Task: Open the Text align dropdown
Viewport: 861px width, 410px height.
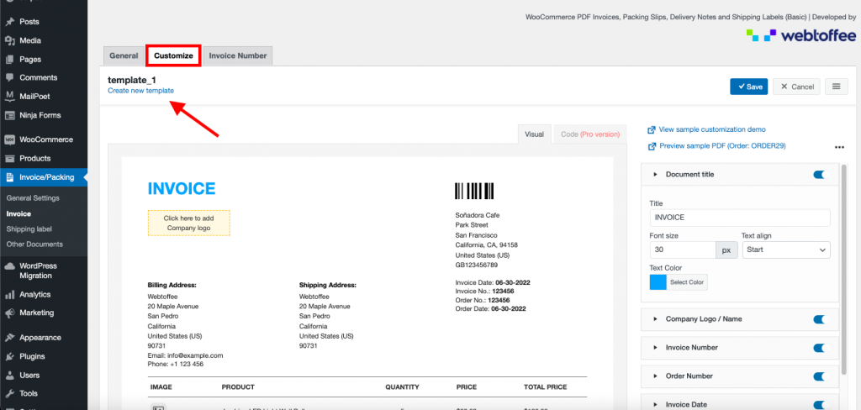Action: click(x=785, y=250)
